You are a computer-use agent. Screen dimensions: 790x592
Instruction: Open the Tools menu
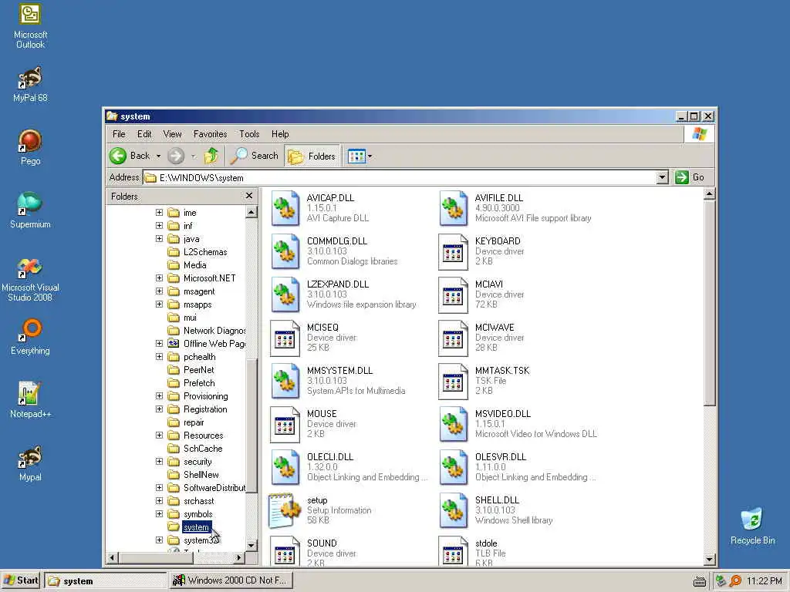coord(249,134)
